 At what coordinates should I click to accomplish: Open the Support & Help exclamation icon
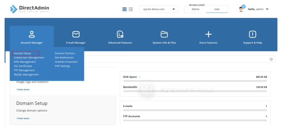coord(253,34)
